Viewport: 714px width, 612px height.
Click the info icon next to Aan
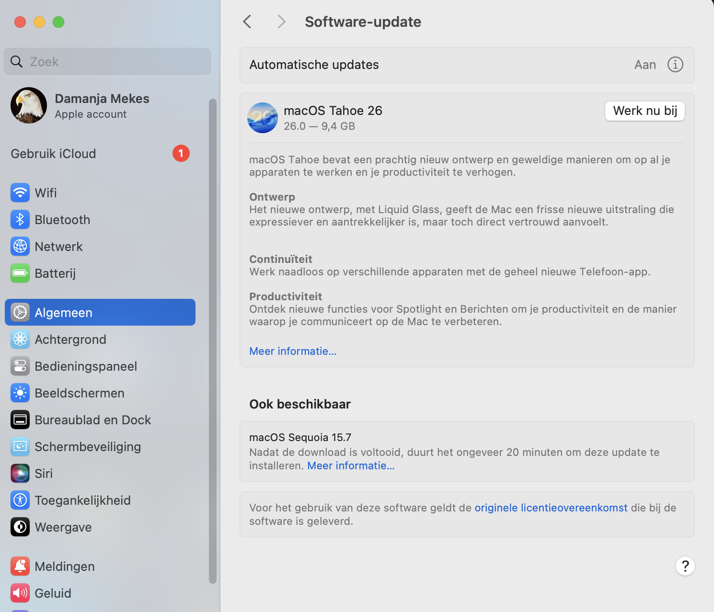coord(675,64)
